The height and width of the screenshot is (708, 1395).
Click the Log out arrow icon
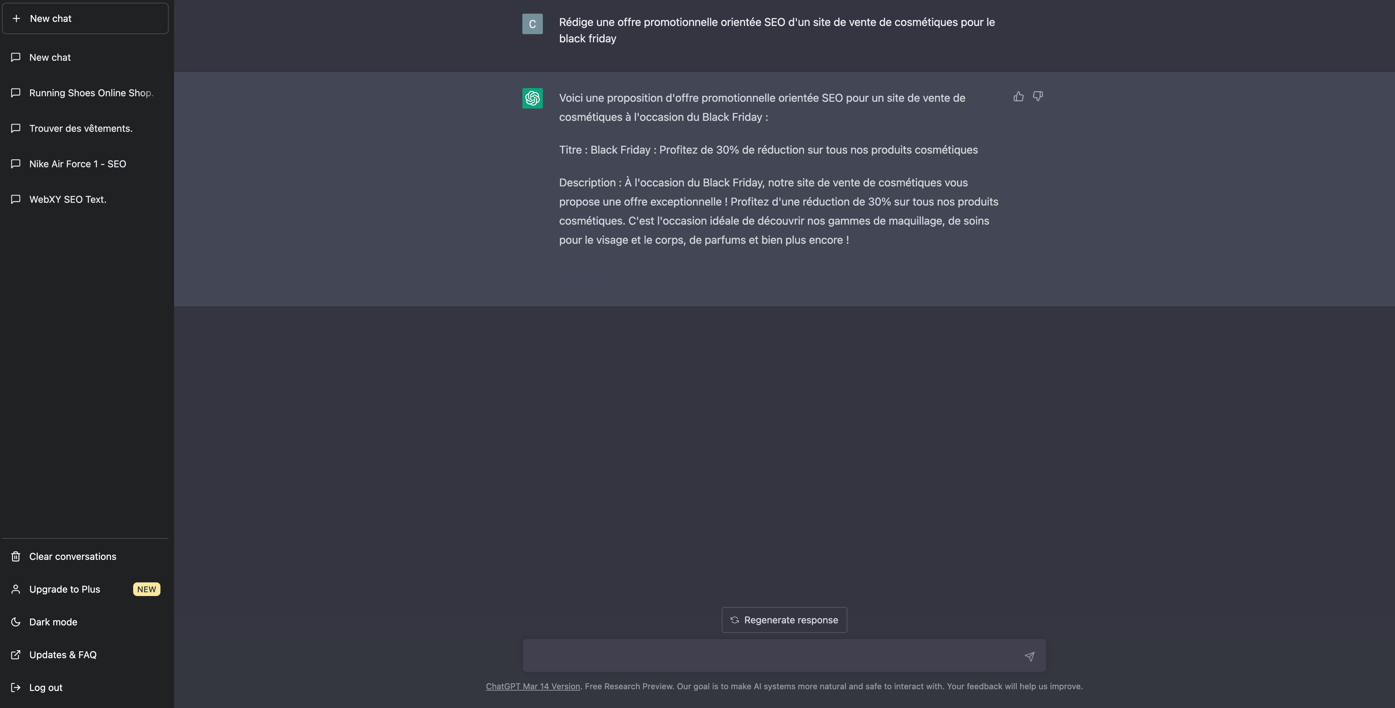point(16,688)
